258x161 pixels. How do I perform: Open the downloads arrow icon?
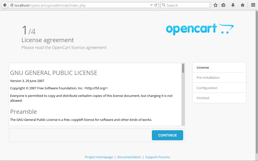point(233,5)
